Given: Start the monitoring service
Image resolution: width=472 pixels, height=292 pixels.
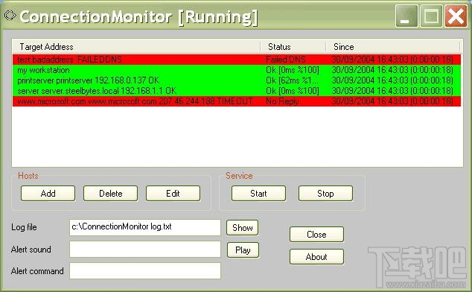Looking at the screenshot, I should click(x=258, y=193).
